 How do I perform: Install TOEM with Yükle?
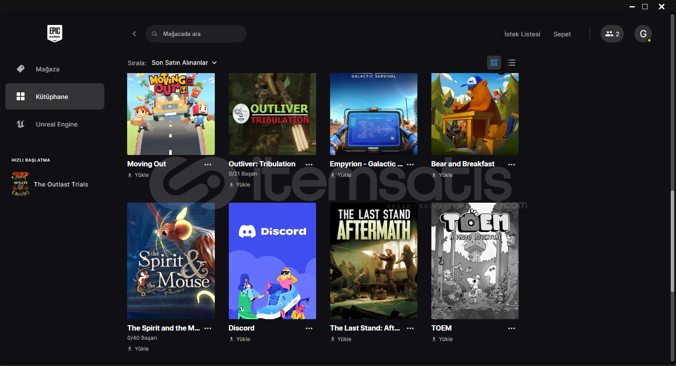(442, 339)
